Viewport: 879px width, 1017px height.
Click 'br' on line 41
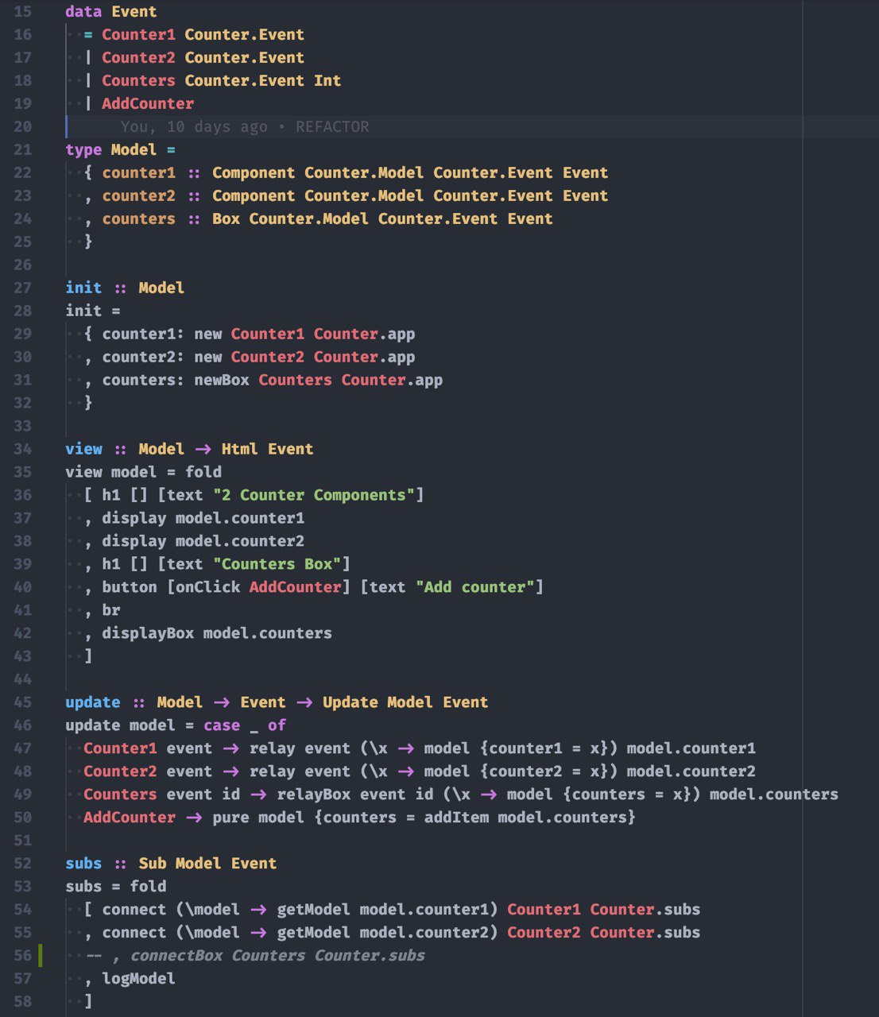tap(111, 611)
